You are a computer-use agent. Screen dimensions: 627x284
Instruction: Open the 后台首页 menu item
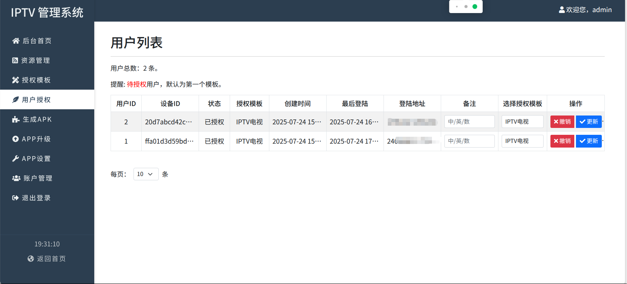(47, 41)
